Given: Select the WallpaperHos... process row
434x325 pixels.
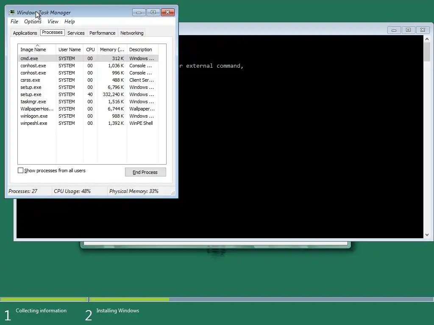Looking at the screenshot, I should [x=88, y=109].
